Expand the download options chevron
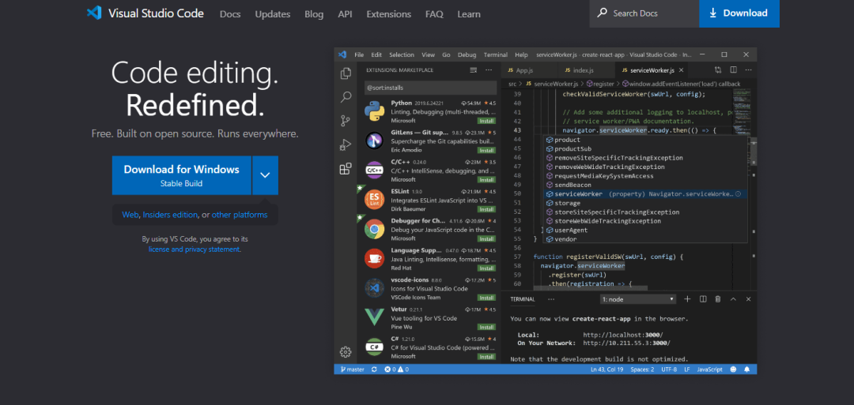This screenshot has width=854, height=405. point(265,175)
